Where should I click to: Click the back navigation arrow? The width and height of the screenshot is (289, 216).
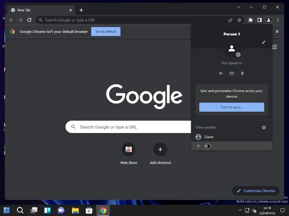click(x=11, y=20)
